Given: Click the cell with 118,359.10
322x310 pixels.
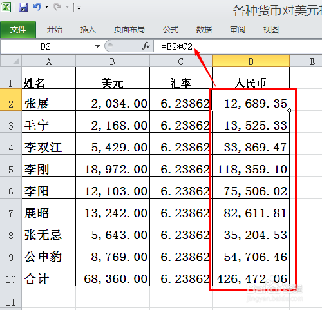Looking at the screenshot, I should point(251,166).
